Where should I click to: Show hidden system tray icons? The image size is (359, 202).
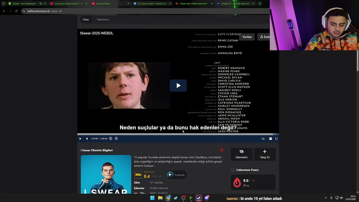[326, 198]
